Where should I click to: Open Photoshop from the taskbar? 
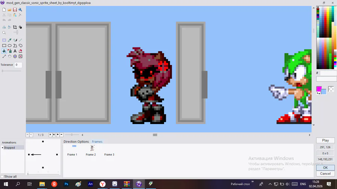66,184
